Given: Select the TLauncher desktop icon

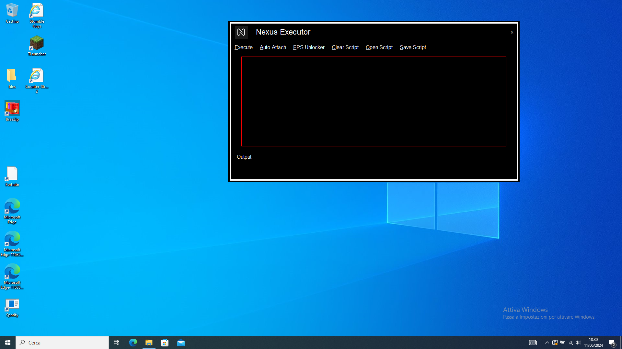Looking at the screenshot, I should [x=37, y=45].
